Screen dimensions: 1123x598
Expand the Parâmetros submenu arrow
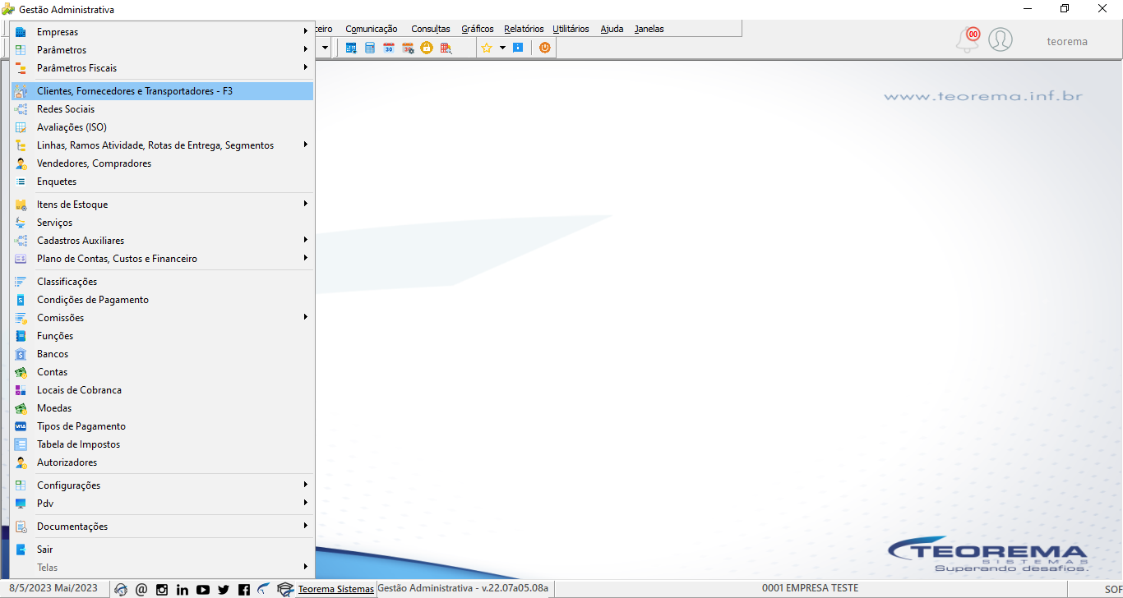[x=305, y=49]
